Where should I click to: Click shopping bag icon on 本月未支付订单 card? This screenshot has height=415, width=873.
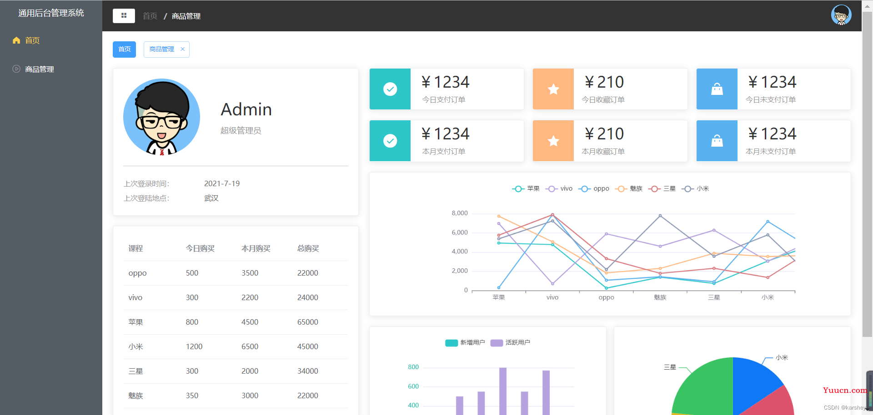tap(717, 141)
